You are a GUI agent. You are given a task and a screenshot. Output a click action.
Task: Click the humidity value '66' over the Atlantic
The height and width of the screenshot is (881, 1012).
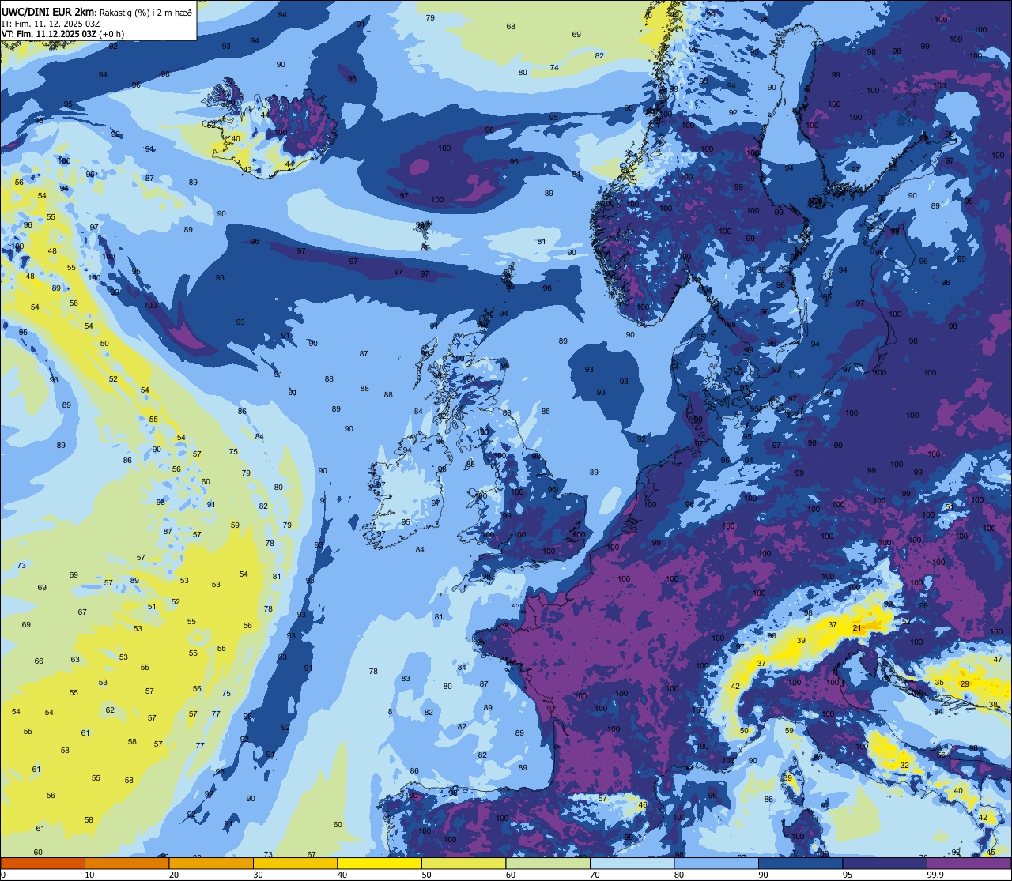[39, 661]
